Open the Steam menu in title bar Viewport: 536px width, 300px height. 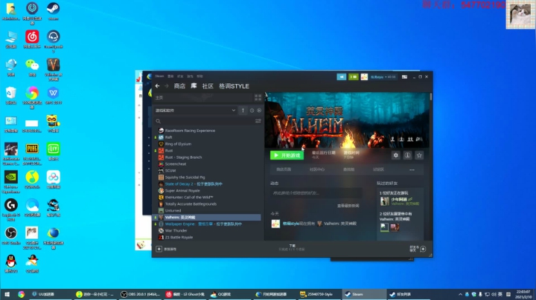[159, 76]
